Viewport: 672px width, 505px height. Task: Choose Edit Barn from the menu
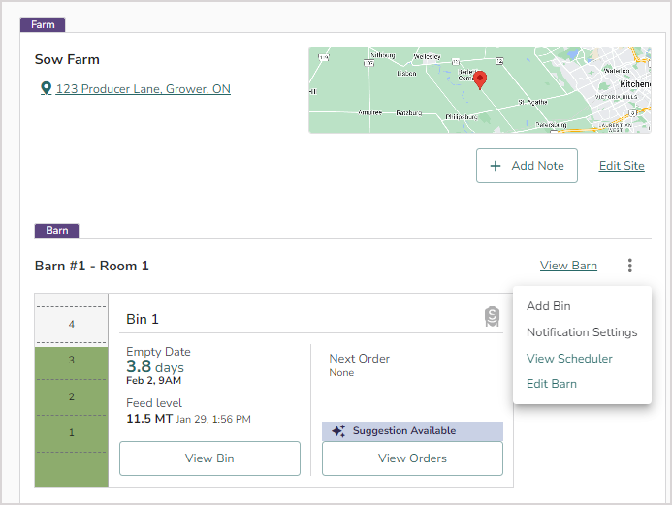(x=552, y=384)
